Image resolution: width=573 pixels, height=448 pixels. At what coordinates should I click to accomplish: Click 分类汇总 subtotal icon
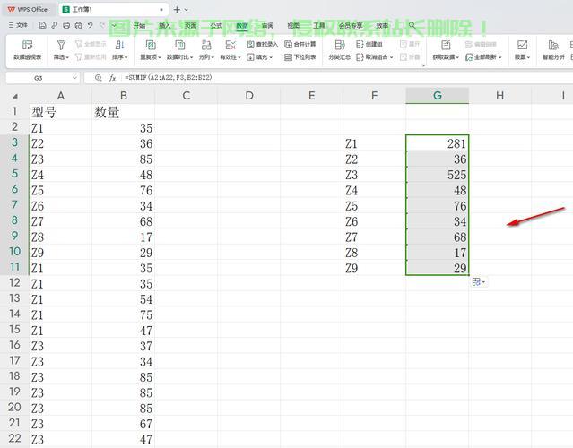[340, 46]
